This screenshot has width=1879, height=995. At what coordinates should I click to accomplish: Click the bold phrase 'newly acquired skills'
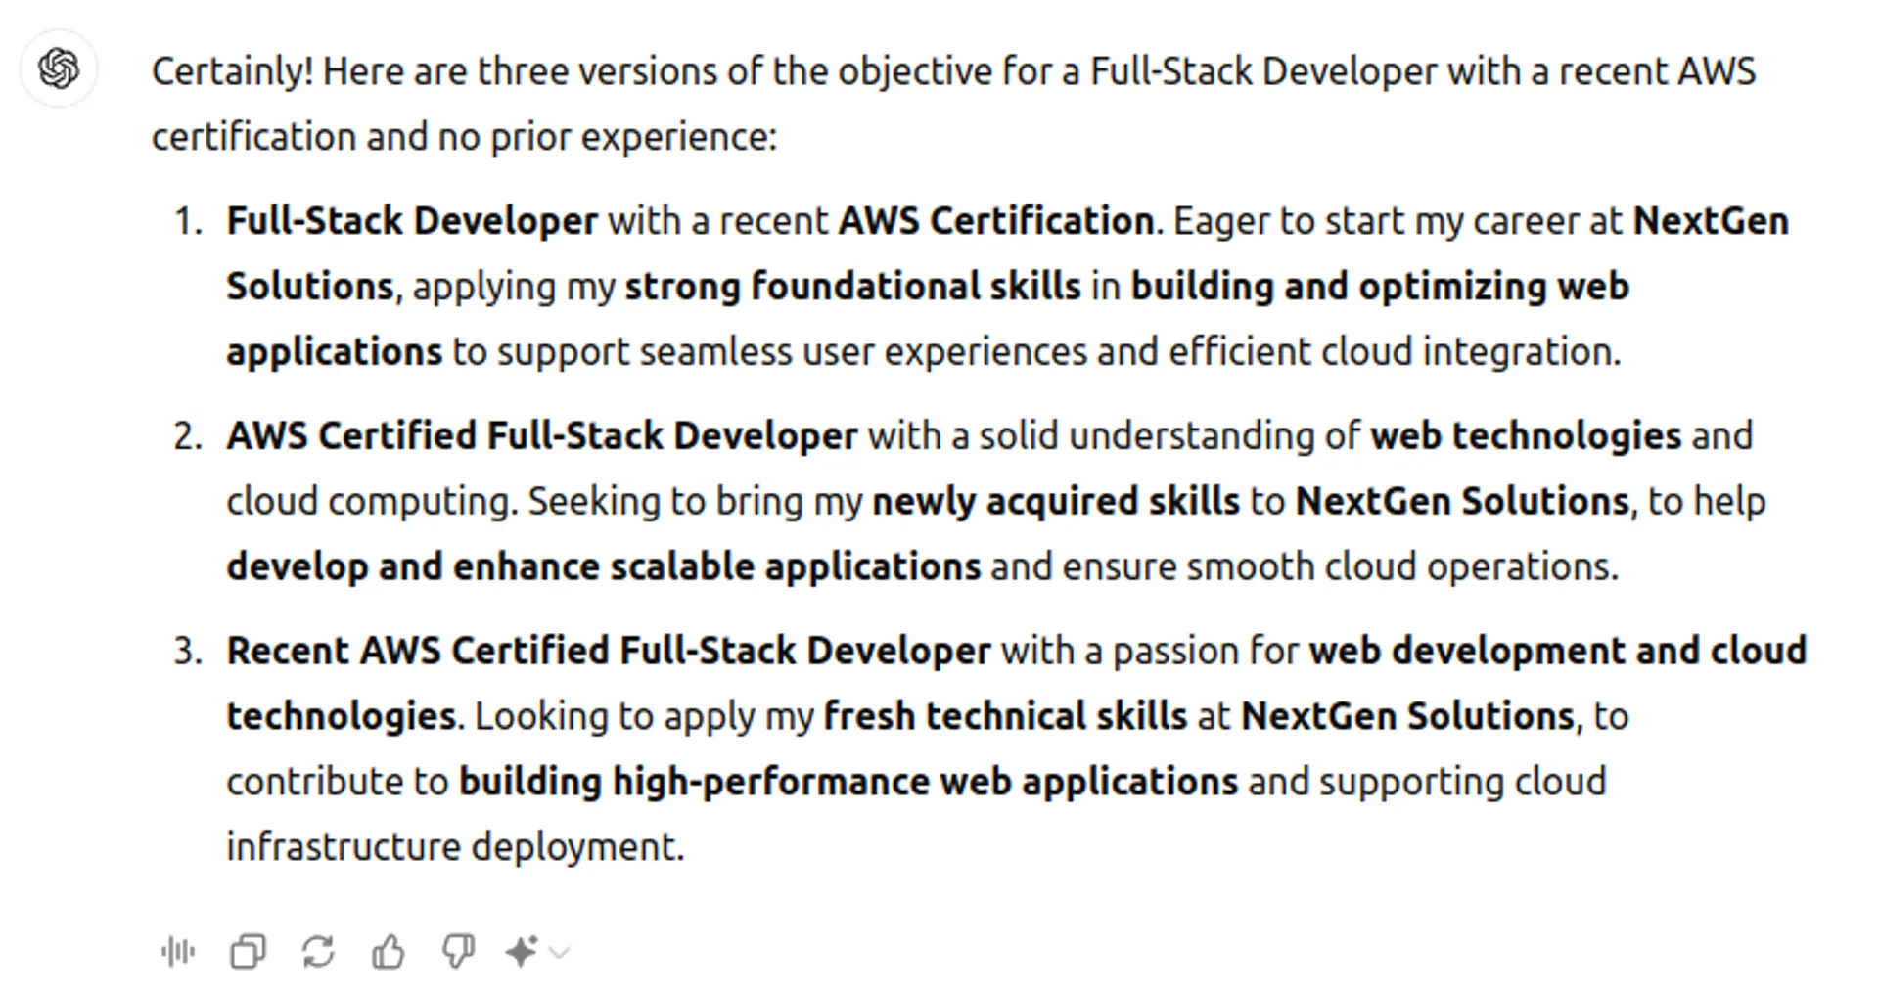pos(1055,502)
